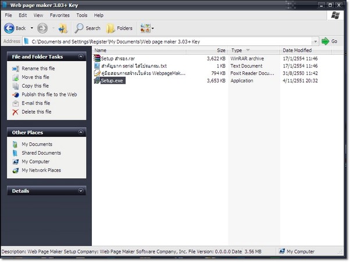Sort by the Name column header
Image resolution: width=350 pixels, height=262 pixels.
tap(140, 51)
